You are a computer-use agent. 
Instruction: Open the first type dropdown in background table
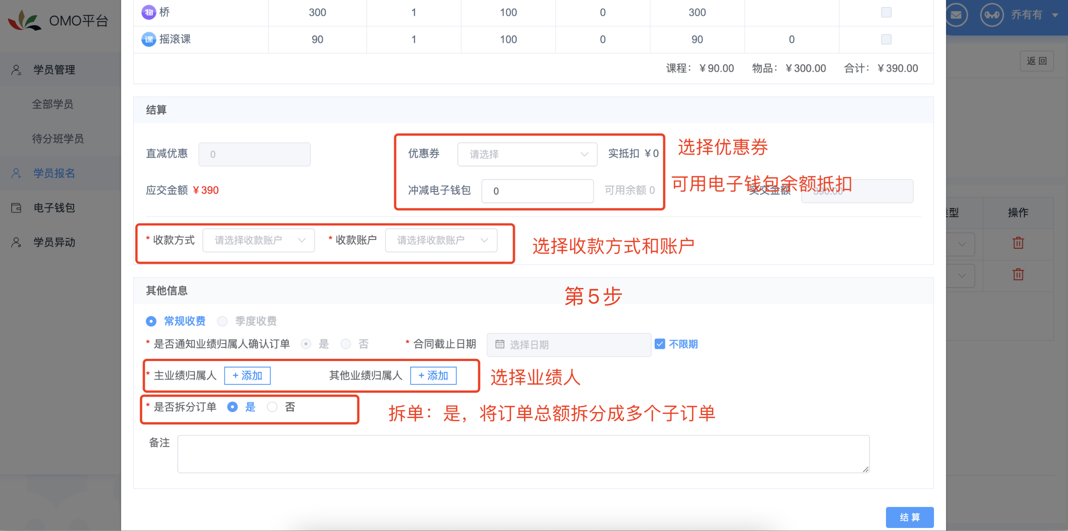(x=962, y=244)
